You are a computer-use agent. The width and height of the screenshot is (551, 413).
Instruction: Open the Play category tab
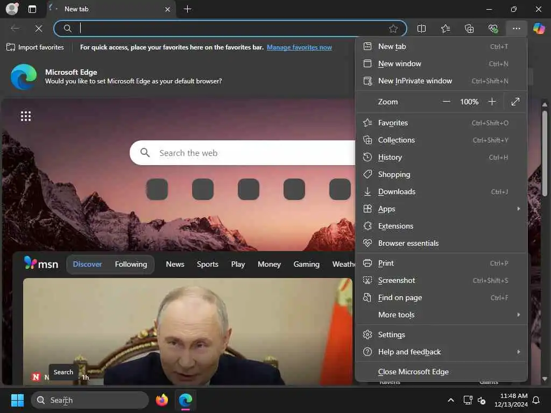point(238,264)
